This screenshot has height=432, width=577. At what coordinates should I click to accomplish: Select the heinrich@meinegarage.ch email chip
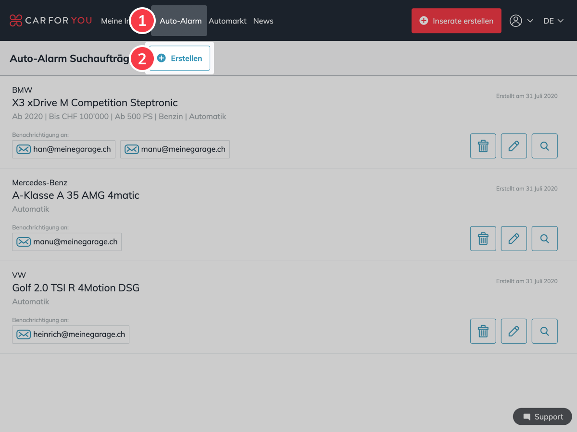click(71, 335)
